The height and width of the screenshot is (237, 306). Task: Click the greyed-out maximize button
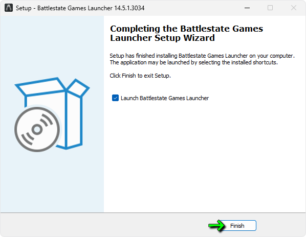point(270,8)
